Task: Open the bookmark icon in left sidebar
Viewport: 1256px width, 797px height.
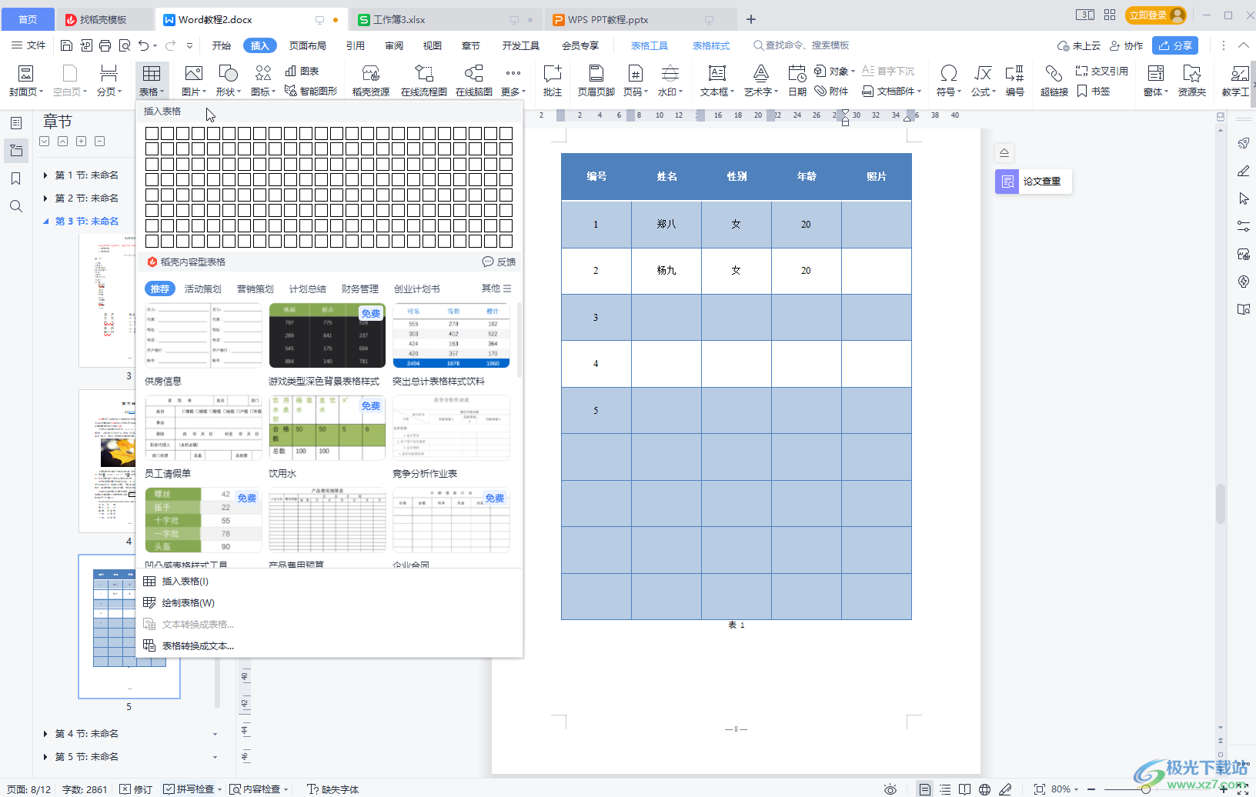Action: 16,178
